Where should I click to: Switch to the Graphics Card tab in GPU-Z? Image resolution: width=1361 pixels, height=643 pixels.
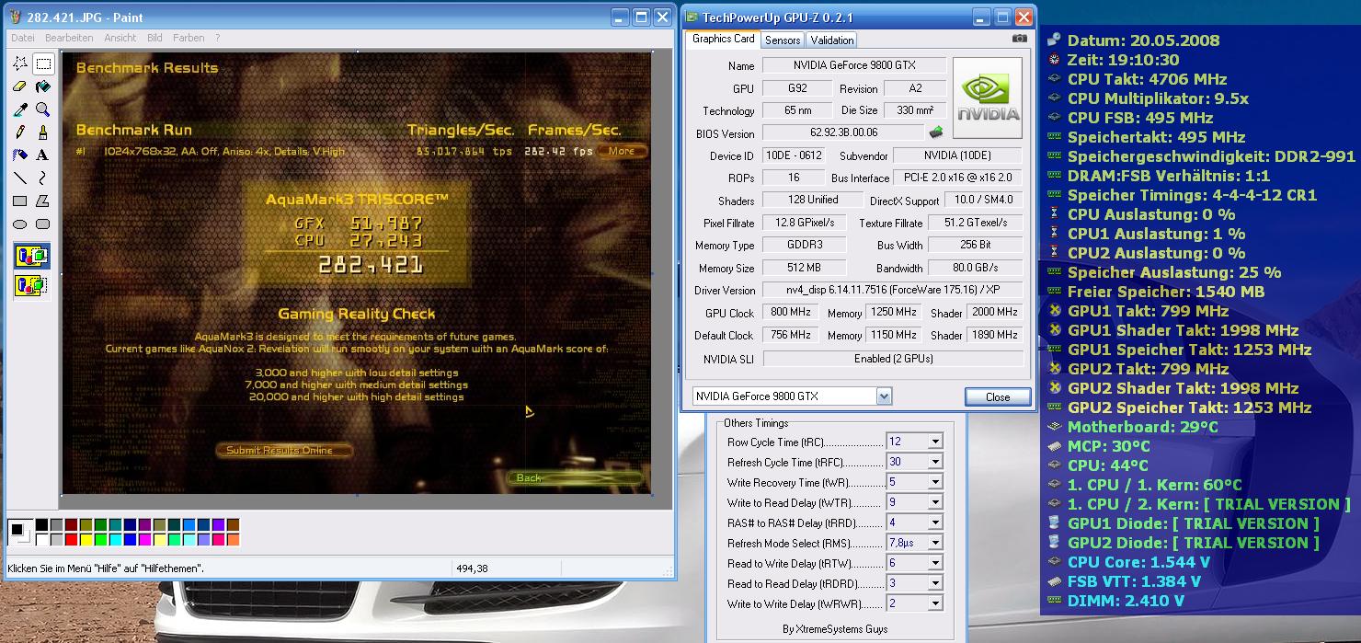[723, 39]
